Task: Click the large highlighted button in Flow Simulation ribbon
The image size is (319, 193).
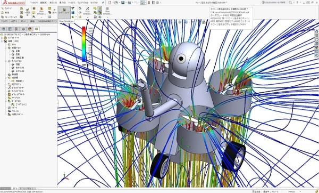Action: (x=64, y=12)
